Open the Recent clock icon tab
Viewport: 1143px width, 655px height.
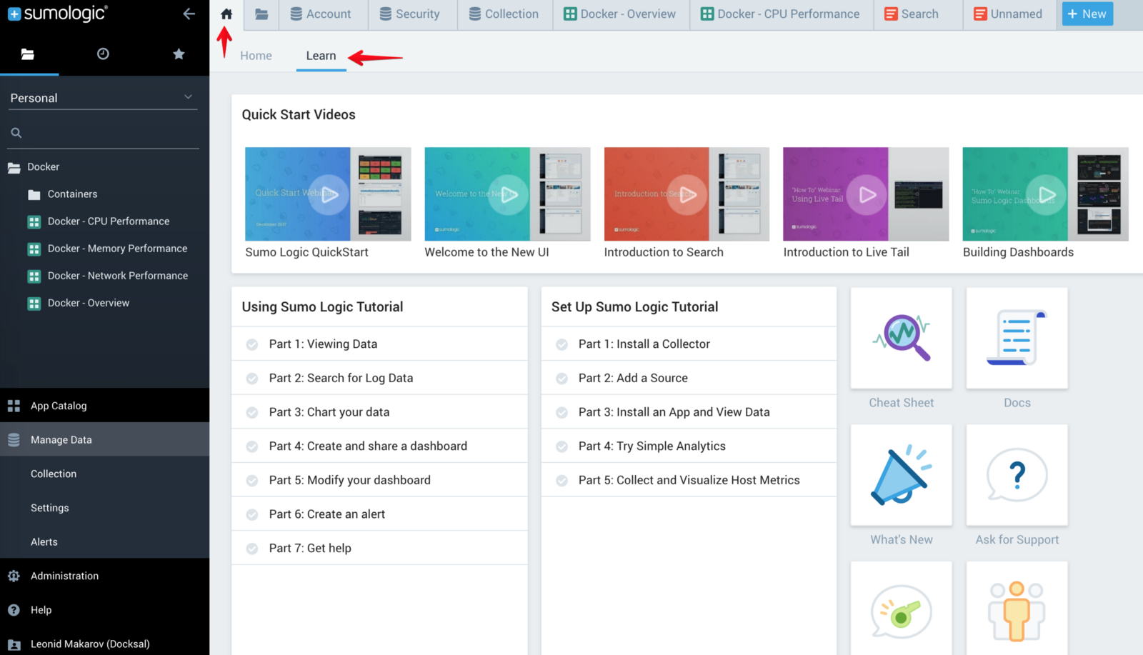pos(103,54)
